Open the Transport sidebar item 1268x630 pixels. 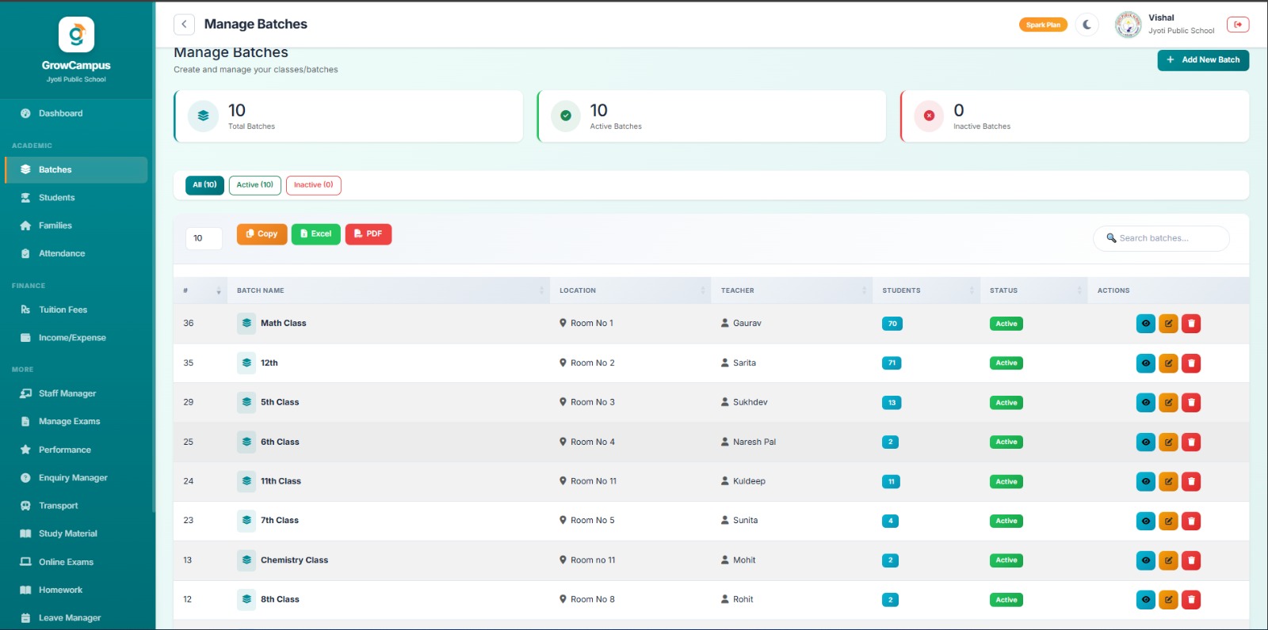click(58, 506)
